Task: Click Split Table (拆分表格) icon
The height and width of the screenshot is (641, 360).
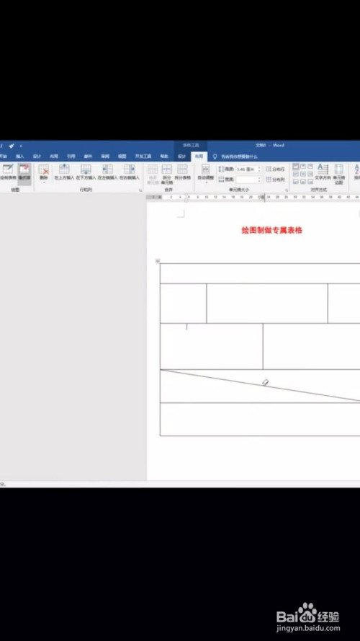Action: click(182, 172)
